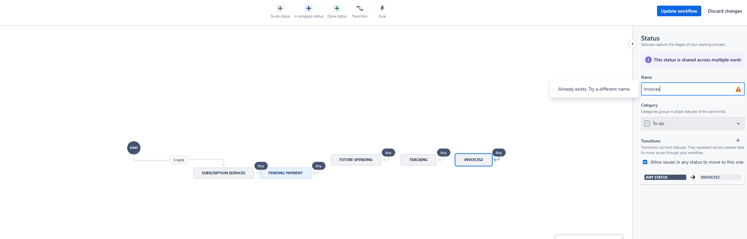Image resolution: width=747 pixels, height=239 pixels.
Task: Click Update workflow button
Action: (x=679, y=11)
